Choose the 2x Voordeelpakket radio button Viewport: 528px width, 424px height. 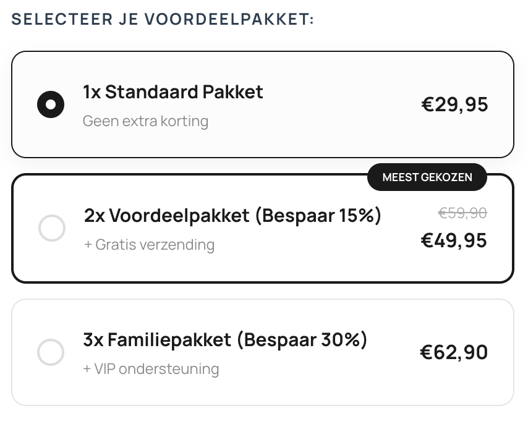52,228
